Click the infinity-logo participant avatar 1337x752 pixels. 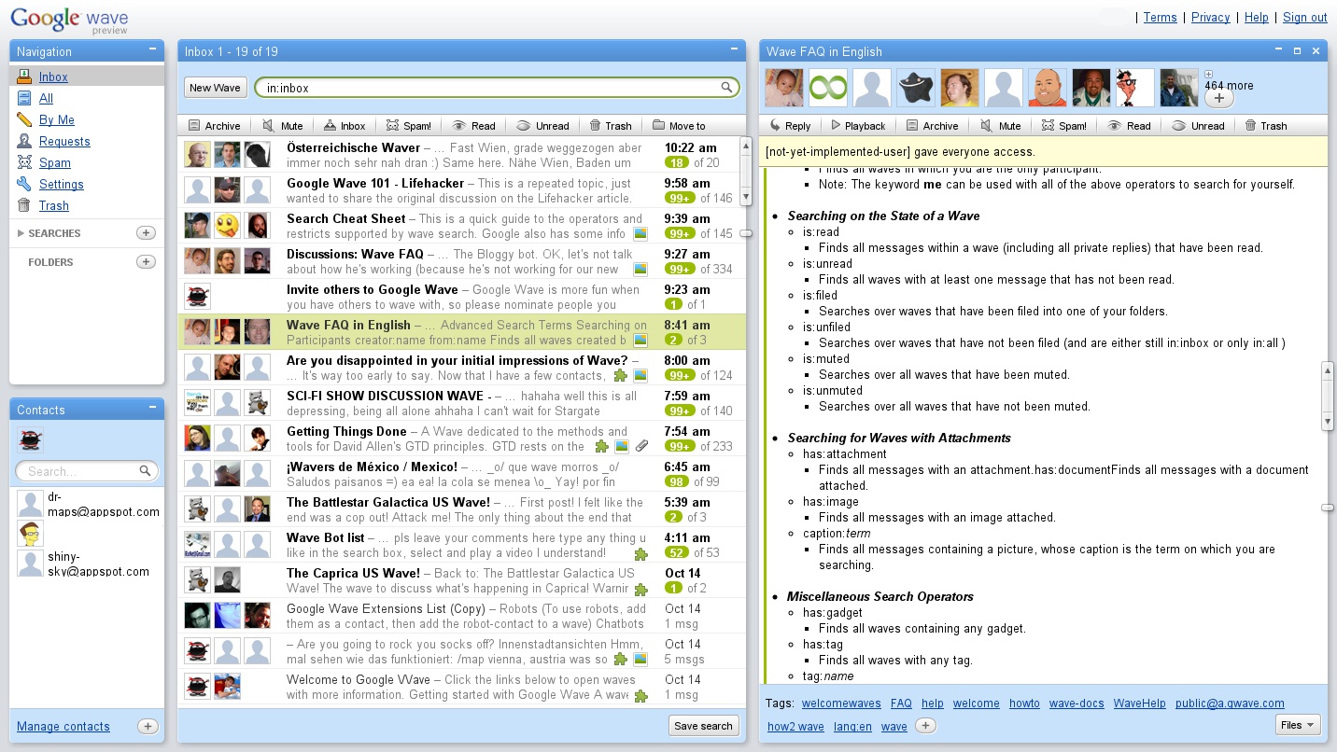coord(828,88)
